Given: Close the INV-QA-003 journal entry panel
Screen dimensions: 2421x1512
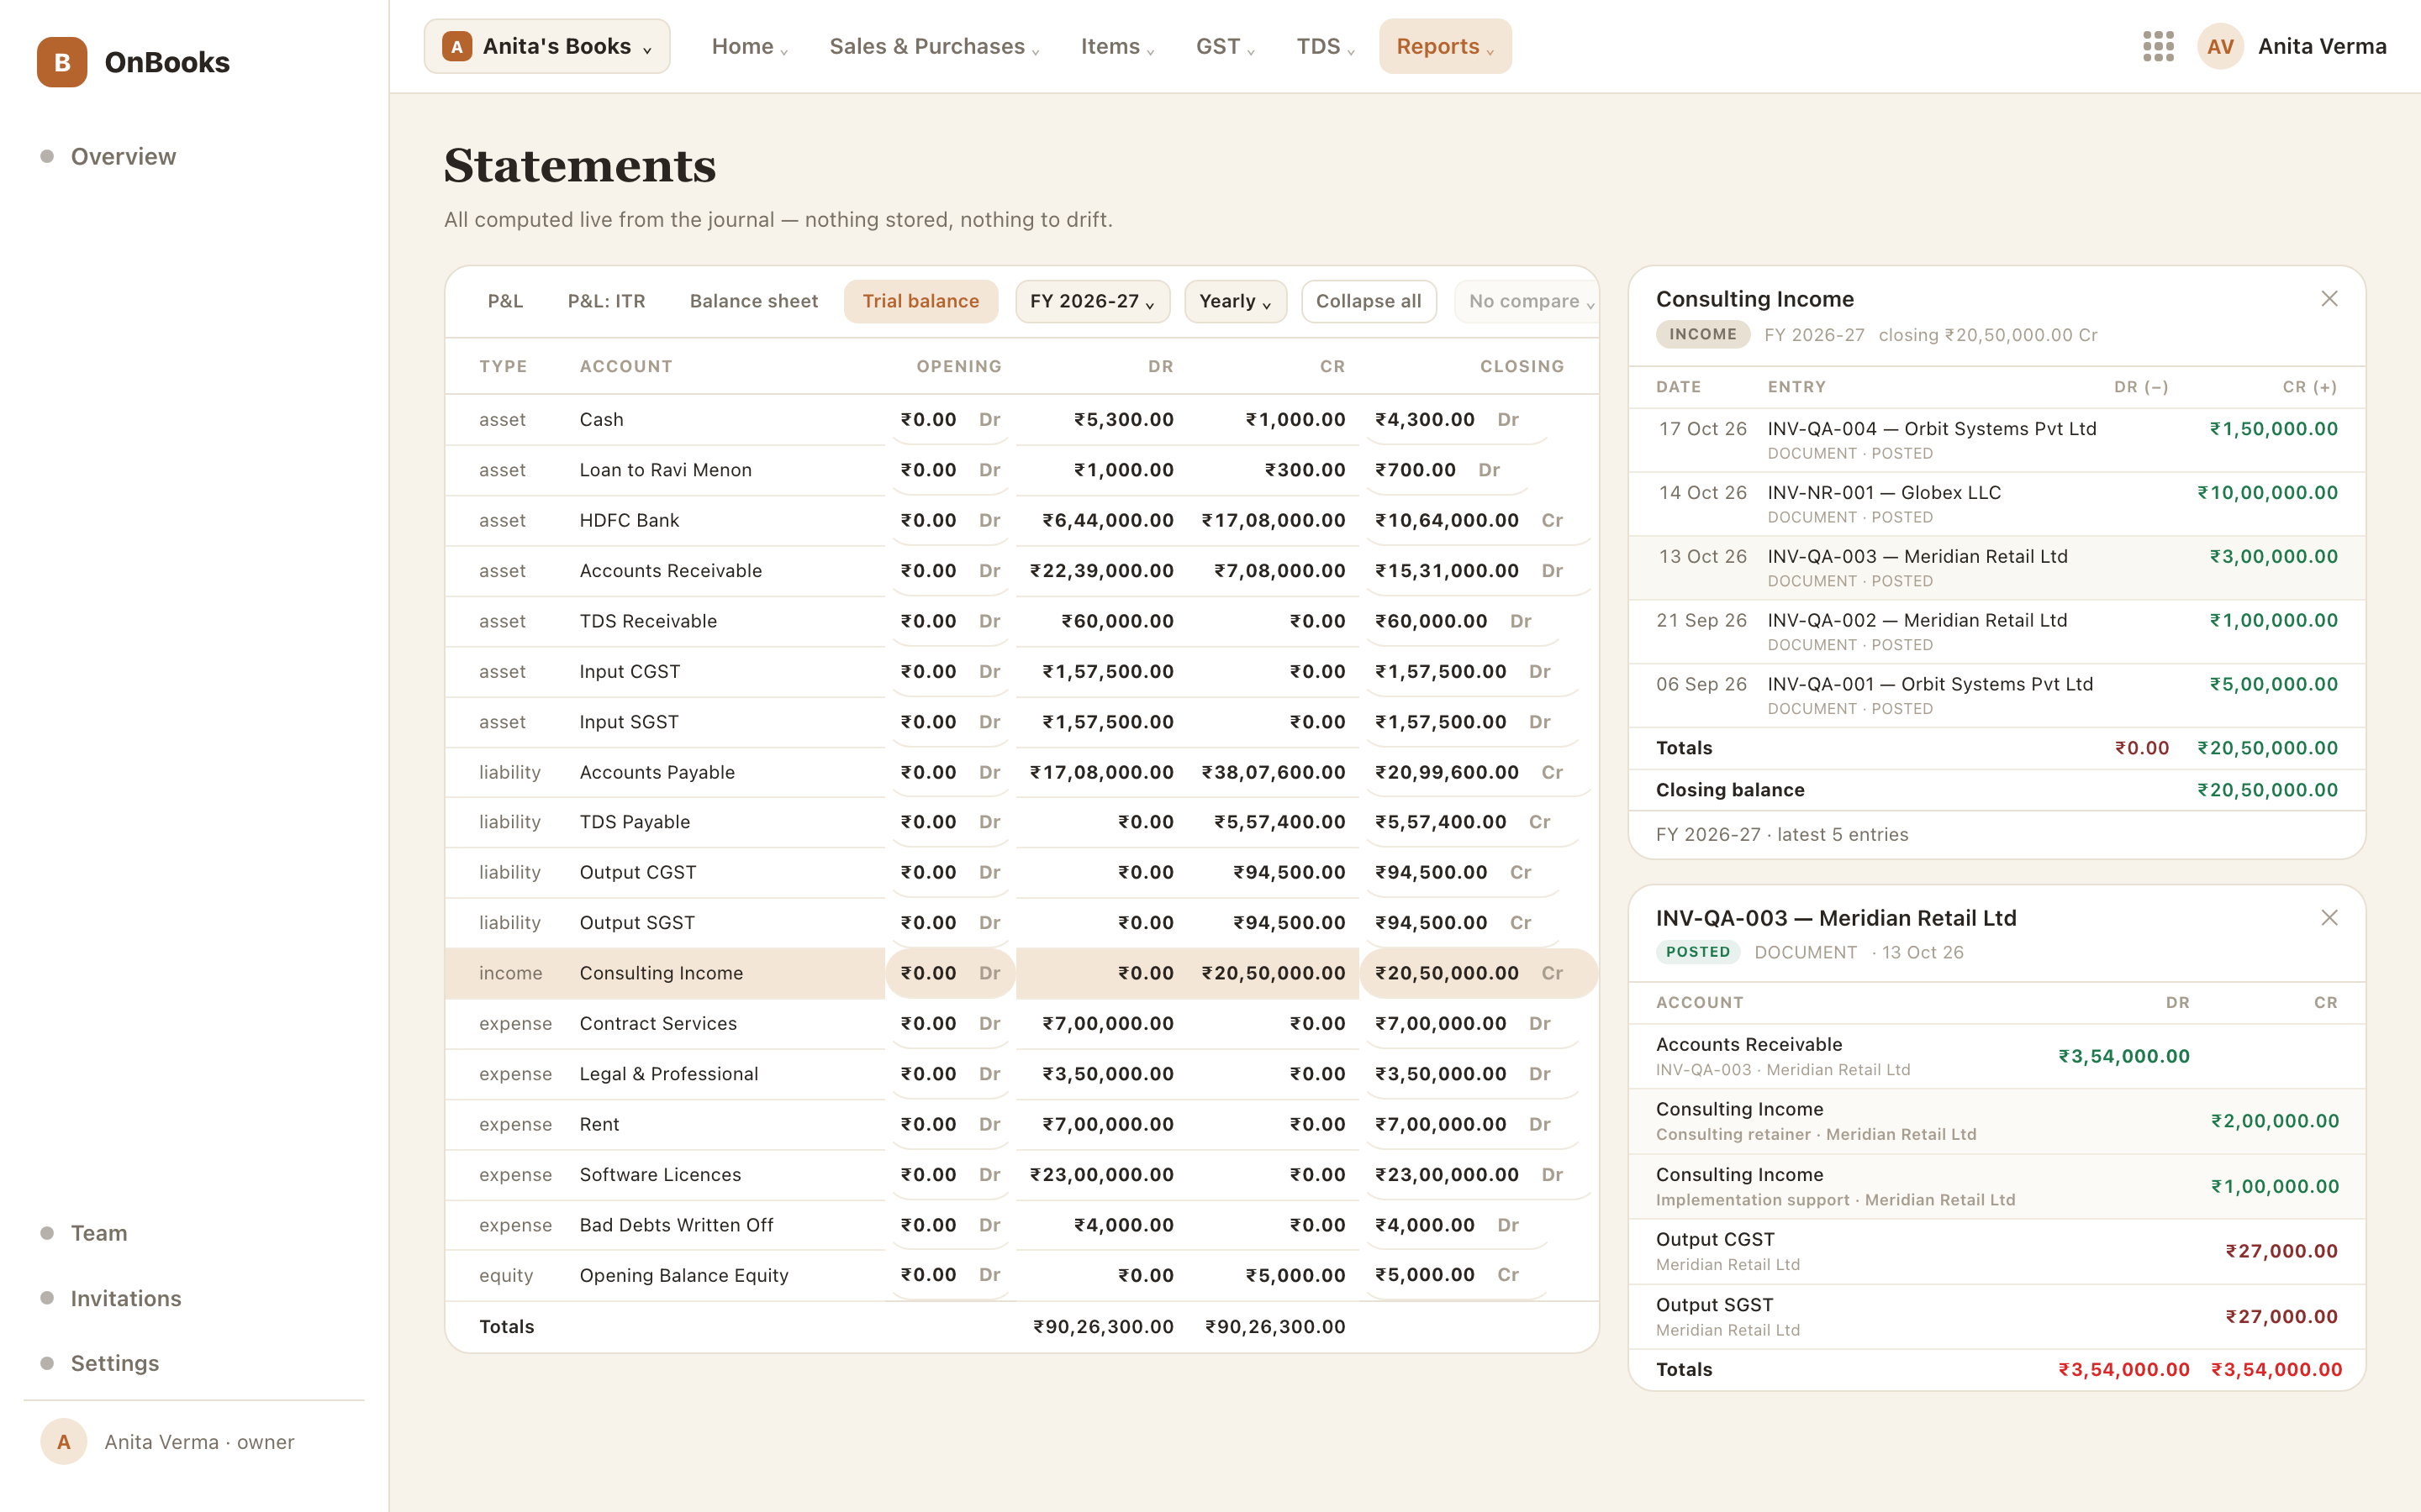Looking at the screenshot, I should [2329, 918].
